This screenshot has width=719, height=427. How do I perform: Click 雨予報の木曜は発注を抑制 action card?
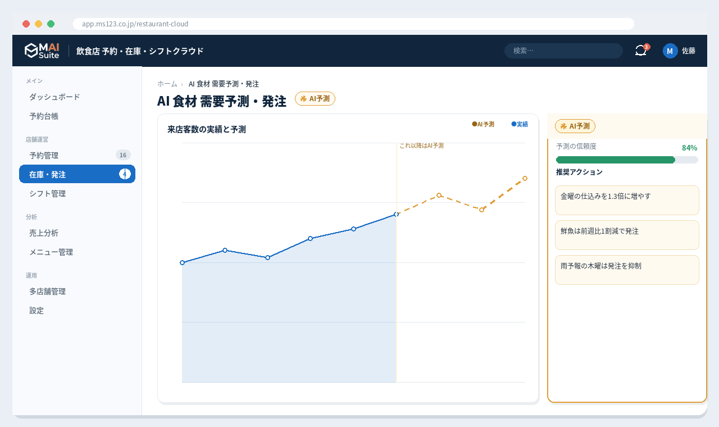coord(627,270)
